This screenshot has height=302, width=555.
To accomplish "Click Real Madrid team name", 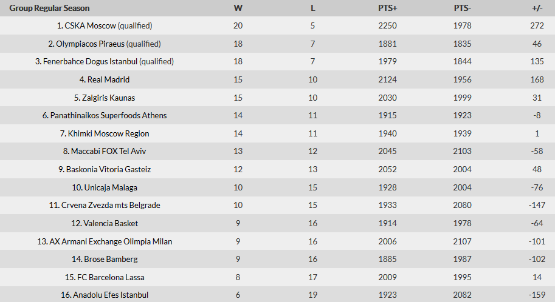I will (x=108, y=79).
